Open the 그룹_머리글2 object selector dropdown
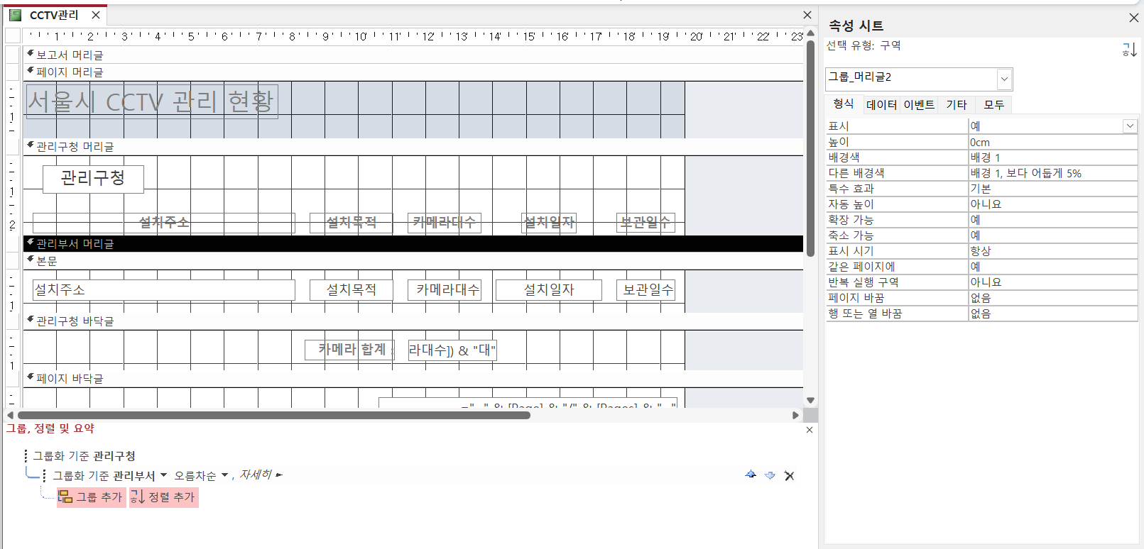 (x=1004, y=79)
